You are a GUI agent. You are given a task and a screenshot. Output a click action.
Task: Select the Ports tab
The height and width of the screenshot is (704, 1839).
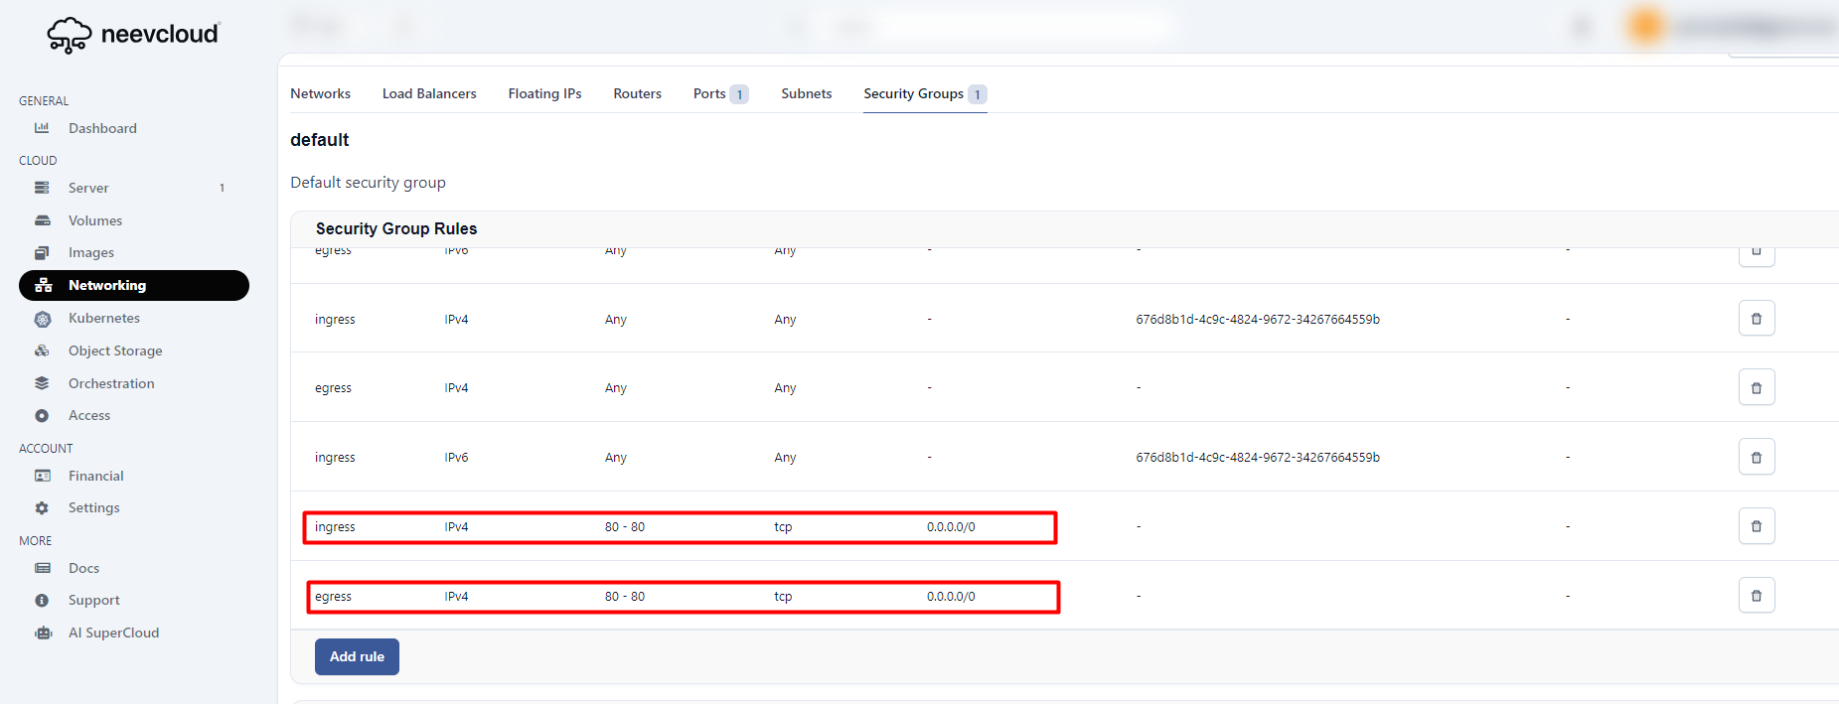tap(709, 93)
